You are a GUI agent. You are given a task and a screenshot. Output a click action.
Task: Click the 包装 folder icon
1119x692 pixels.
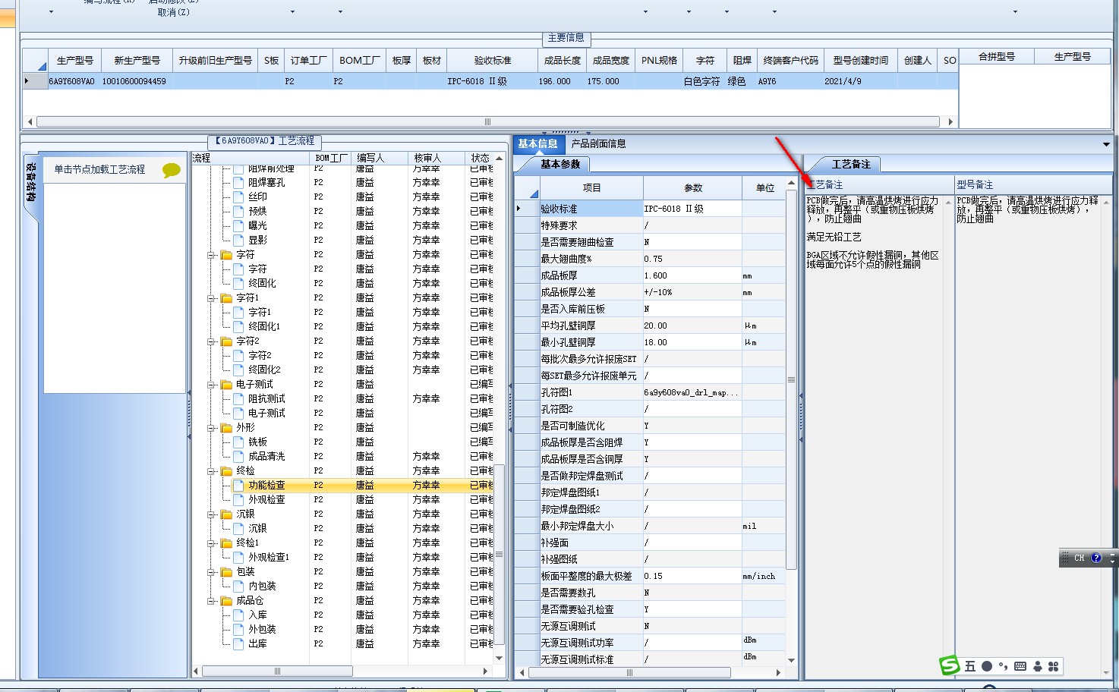coord(226,572)
